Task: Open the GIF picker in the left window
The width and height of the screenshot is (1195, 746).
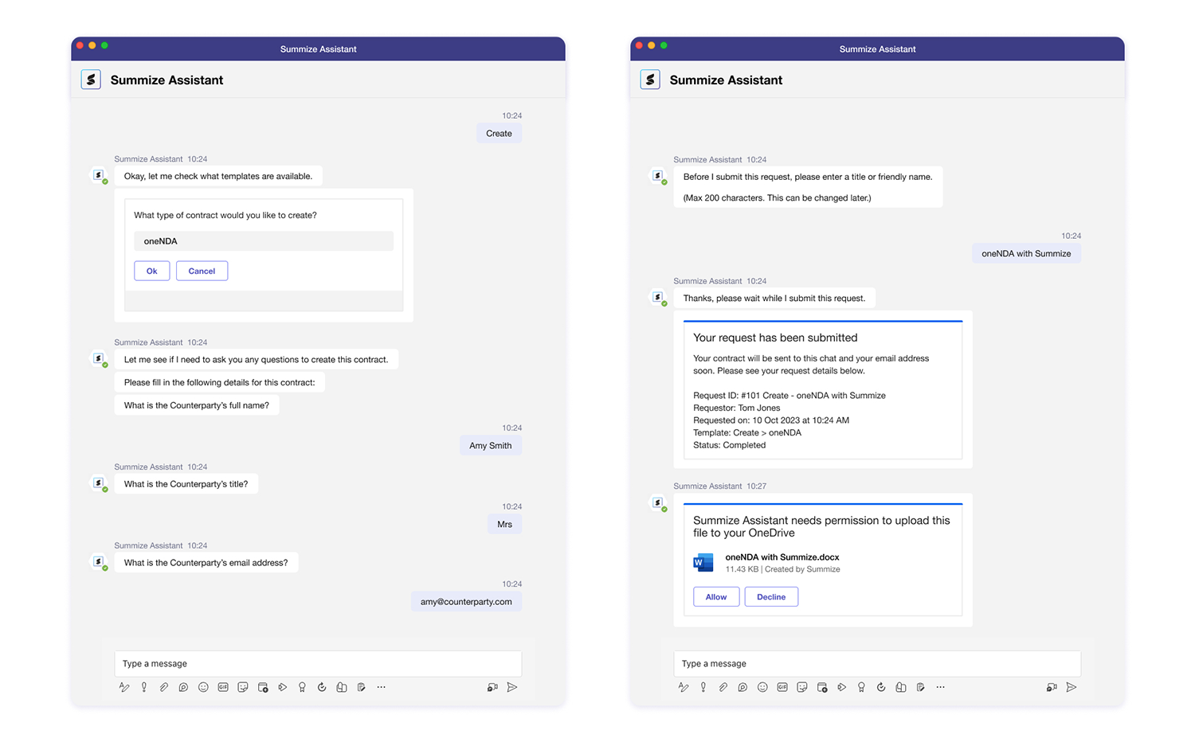Action: pos(223,687)
